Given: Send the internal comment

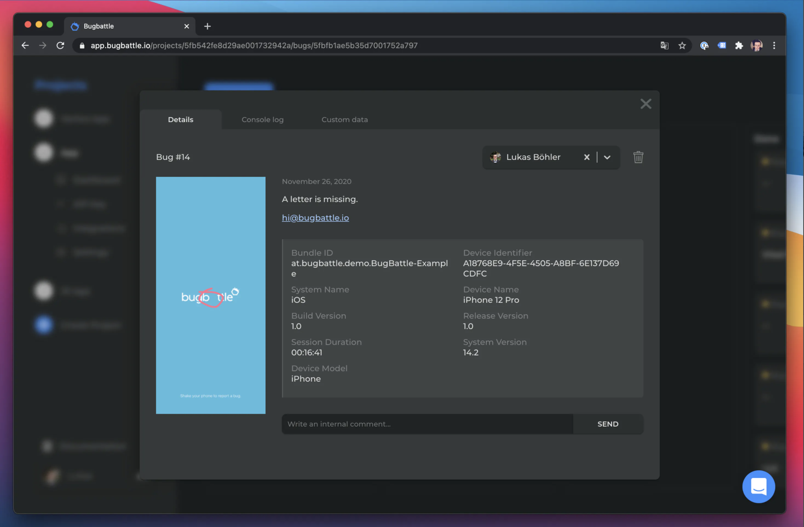Looking at the screenshot, I should [x=608, y=424].
